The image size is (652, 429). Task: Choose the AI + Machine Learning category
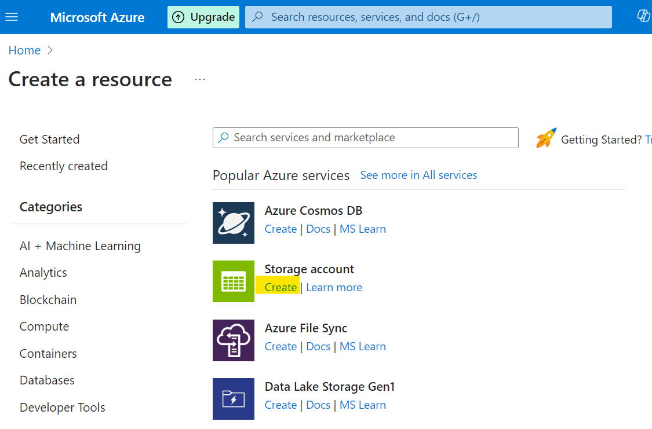(80, 246)
